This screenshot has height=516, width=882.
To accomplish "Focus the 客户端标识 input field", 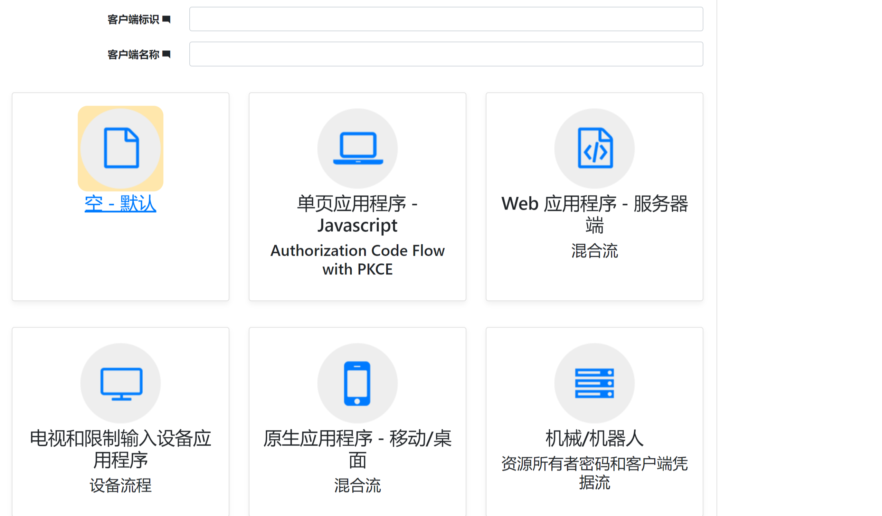I will tap(446, 19).
